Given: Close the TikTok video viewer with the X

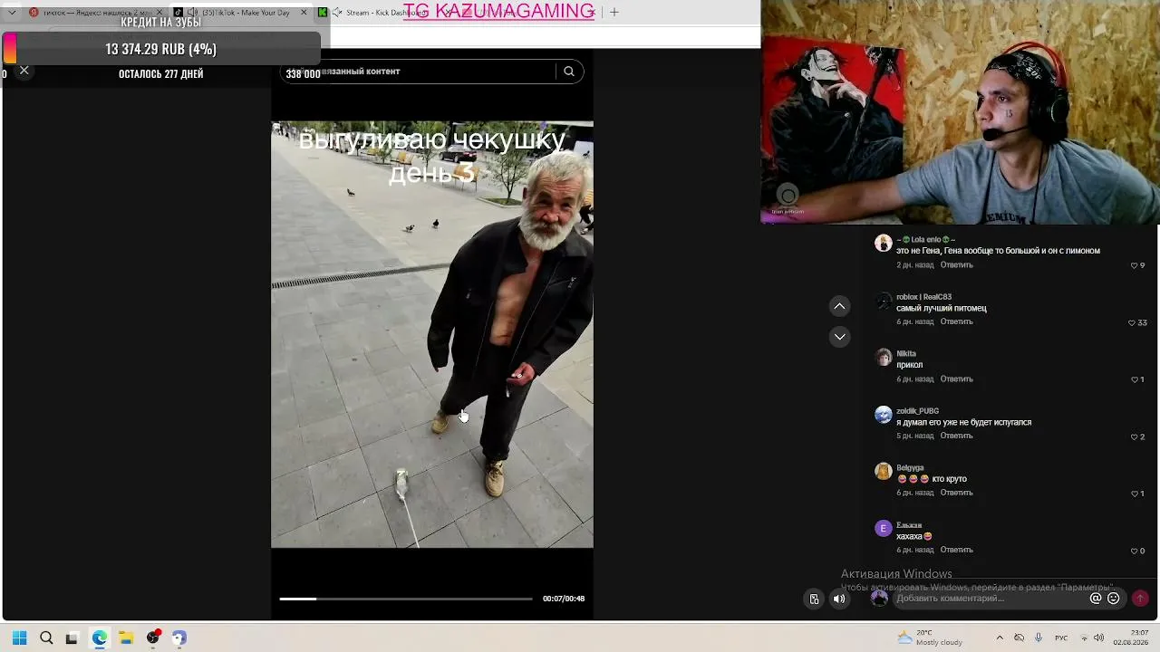Looking at the screenshot, I should coord(24,70).
